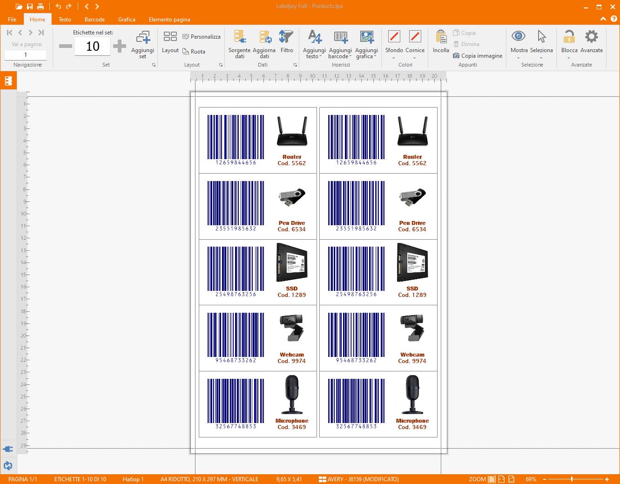Open the Filtro funnel tool
Image resolution: width=620 pixels, height=484 pixels.
[x=287, y=42]
